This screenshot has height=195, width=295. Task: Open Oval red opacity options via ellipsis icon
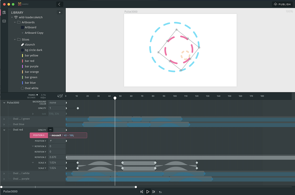coord(50,129)
